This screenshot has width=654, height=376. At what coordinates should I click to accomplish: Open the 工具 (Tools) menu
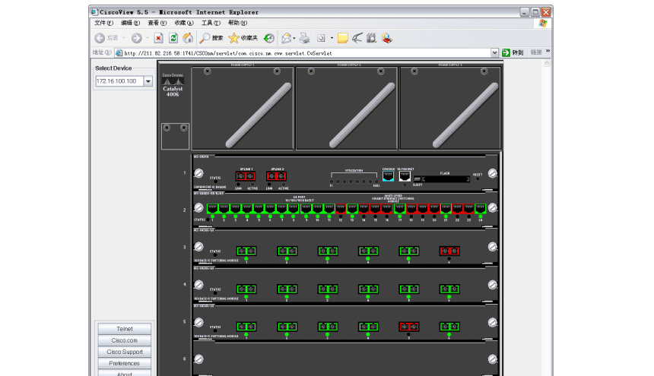(211, 24)
